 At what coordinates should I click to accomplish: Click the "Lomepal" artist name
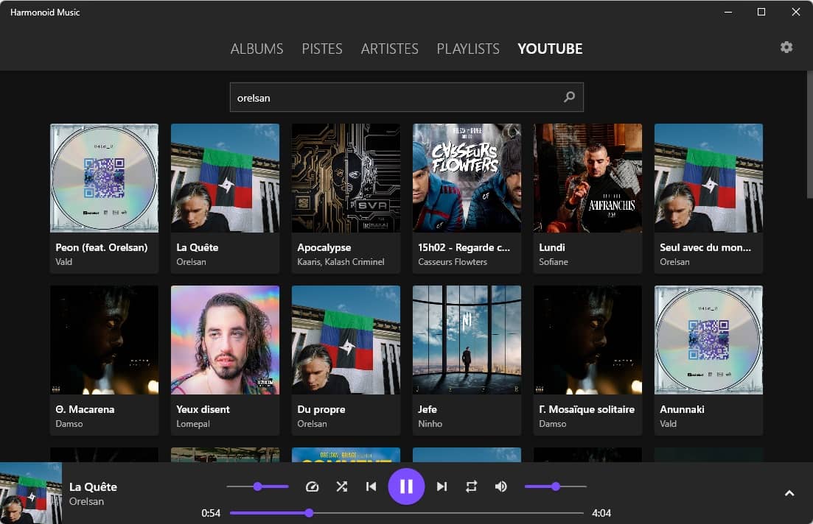pyautogui.click(x=193, y=424)
